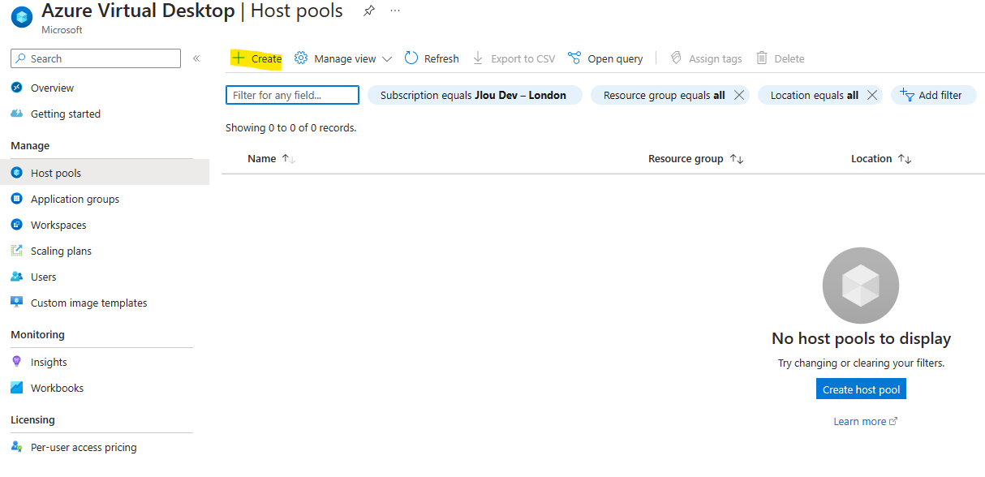Click the Scaling plans icon

(17, 251)
